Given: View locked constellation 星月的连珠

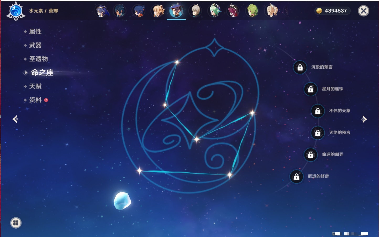Looking at the screenshot, I should (x=310, y=89).
